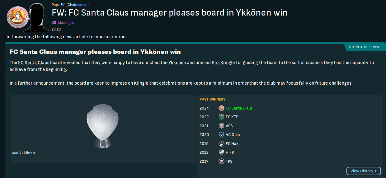This screenshot has width=386, height=178.
Task: Select the green FC Santa Claus 2024 winner
Action: click(x=239, y=108)
